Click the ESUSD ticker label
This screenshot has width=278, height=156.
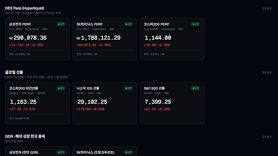pos(148,93)
